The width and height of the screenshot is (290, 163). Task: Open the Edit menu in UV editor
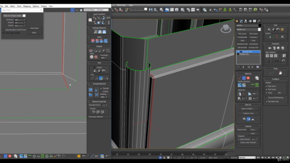coord(6,6)
